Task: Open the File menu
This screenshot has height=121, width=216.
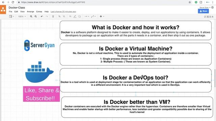Action: tap(10, 12)
